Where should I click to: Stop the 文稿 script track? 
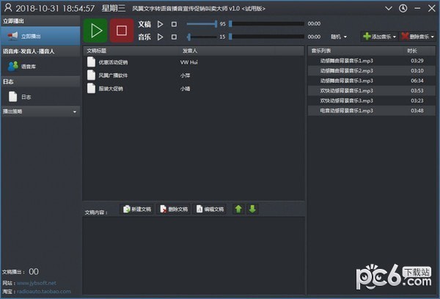(174, 24)
